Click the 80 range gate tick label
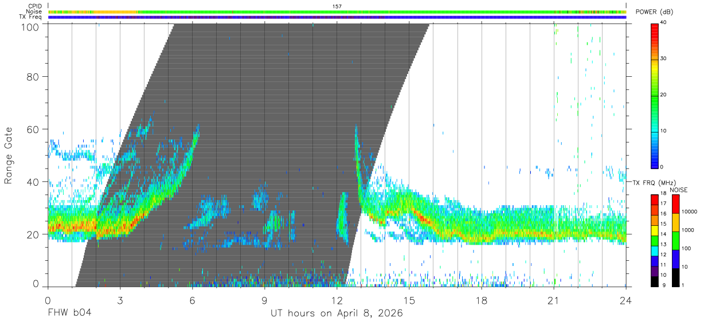The height and width of the screenshot is (325, 704). click(34, 76)
